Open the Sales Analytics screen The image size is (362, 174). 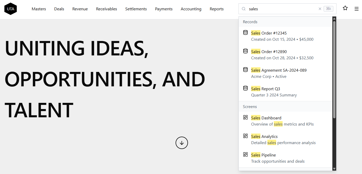[x=264, y=136]
